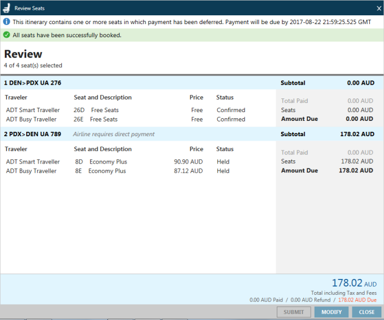Select seat 26D Free Seats row

tap(96, 110)
